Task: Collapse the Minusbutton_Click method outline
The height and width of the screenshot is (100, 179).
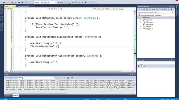Action: (13, 56)
